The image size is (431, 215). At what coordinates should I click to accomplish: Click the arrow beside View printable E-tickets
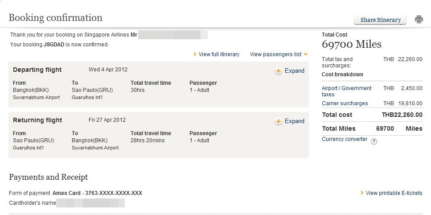[362, 193]
